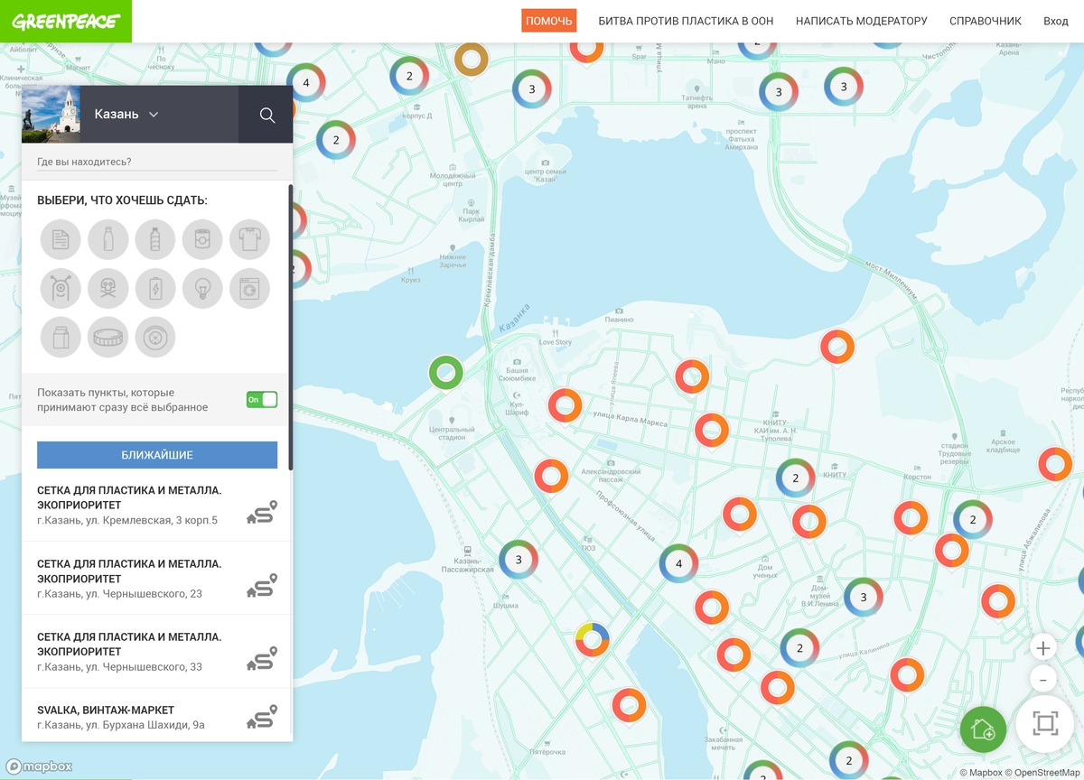Screen dimensions: 1084x780
Task: Open route for ул. Бурхана Шахиди, 9а
Action: point(262,717)
